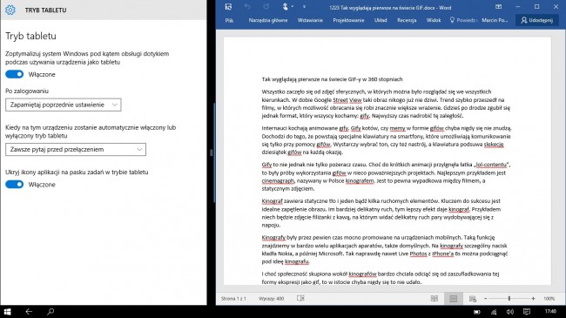Click the split-view divider handle between apps
Viewport: 566px width, 318px height.
(212, 152)
